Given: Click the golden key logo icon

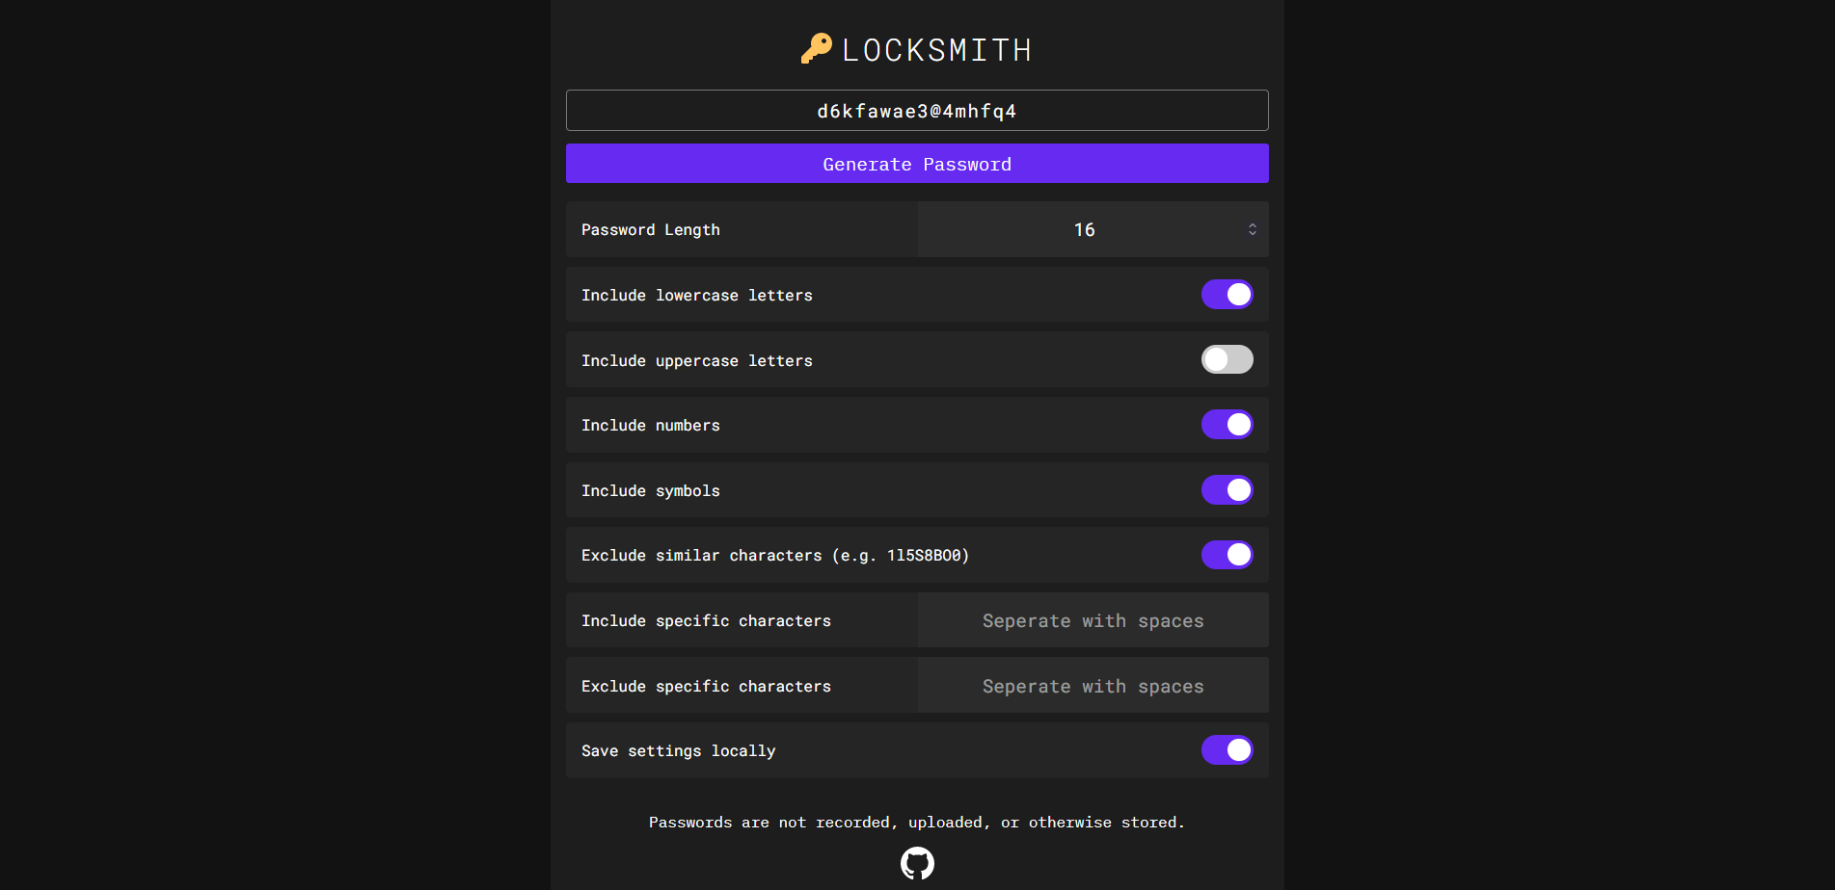Looking at the screenshot, I should [x=816, y=48].
